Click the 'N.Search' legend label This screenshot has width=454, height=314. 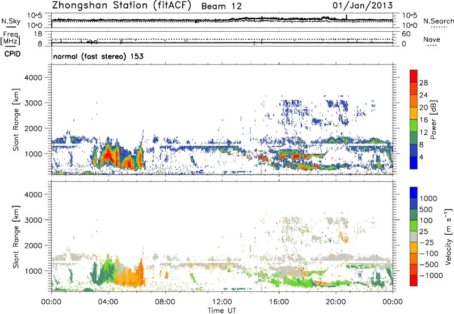pos(439,21)
